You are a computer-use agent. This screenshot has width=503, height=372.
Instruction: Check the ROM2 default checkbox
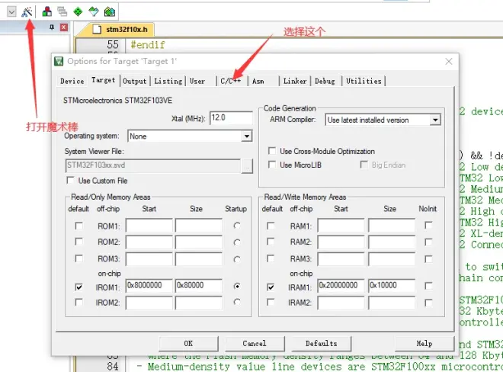click(78, 242)
